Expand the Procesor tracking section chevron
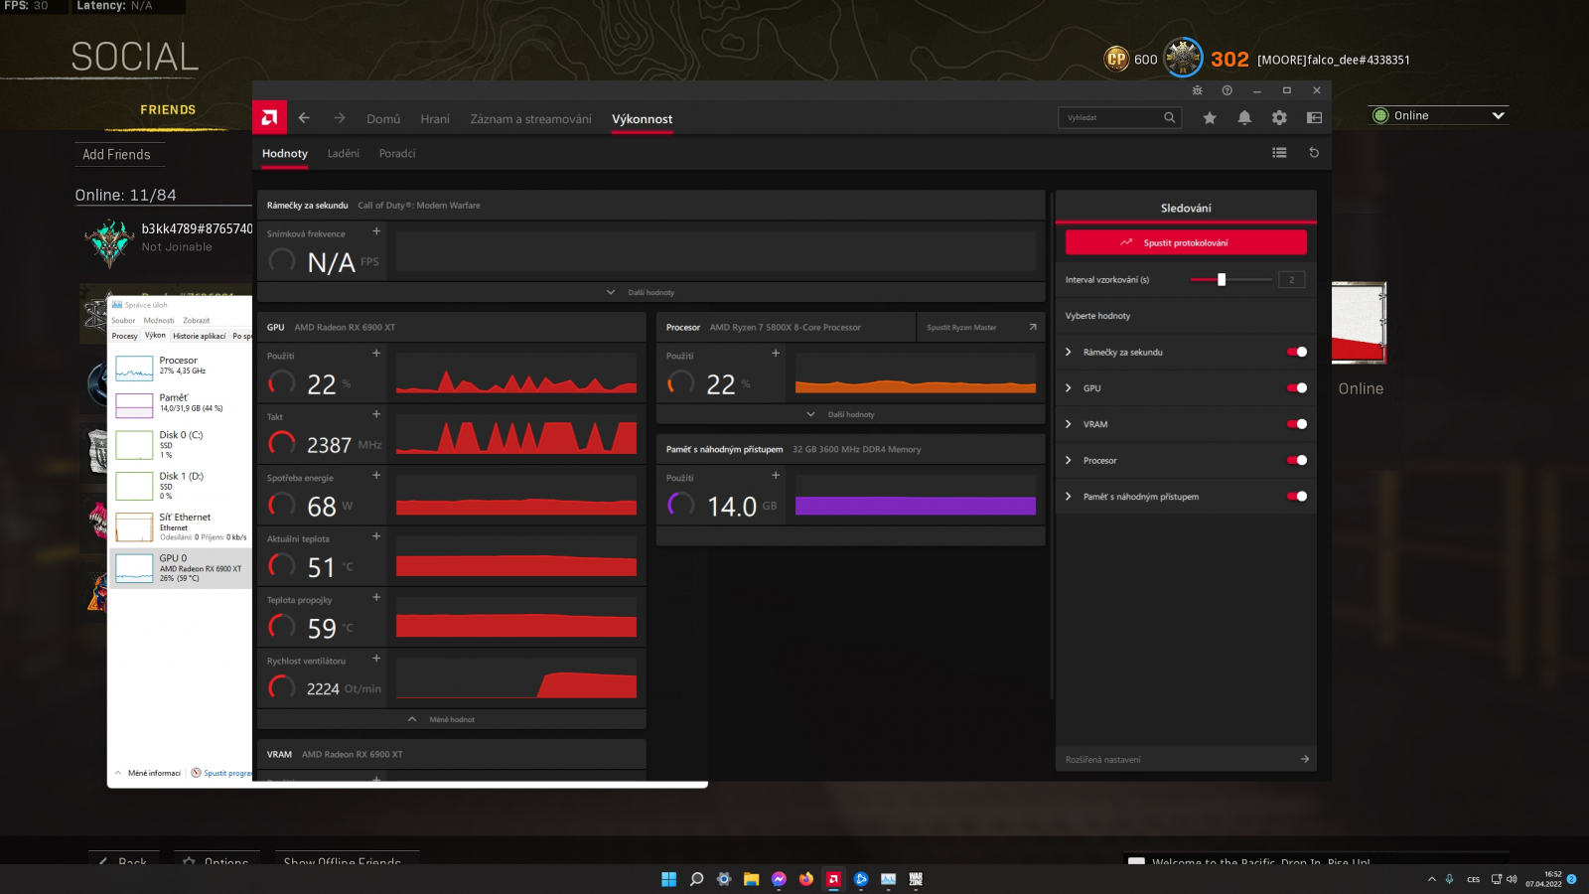 (1069, 461)
